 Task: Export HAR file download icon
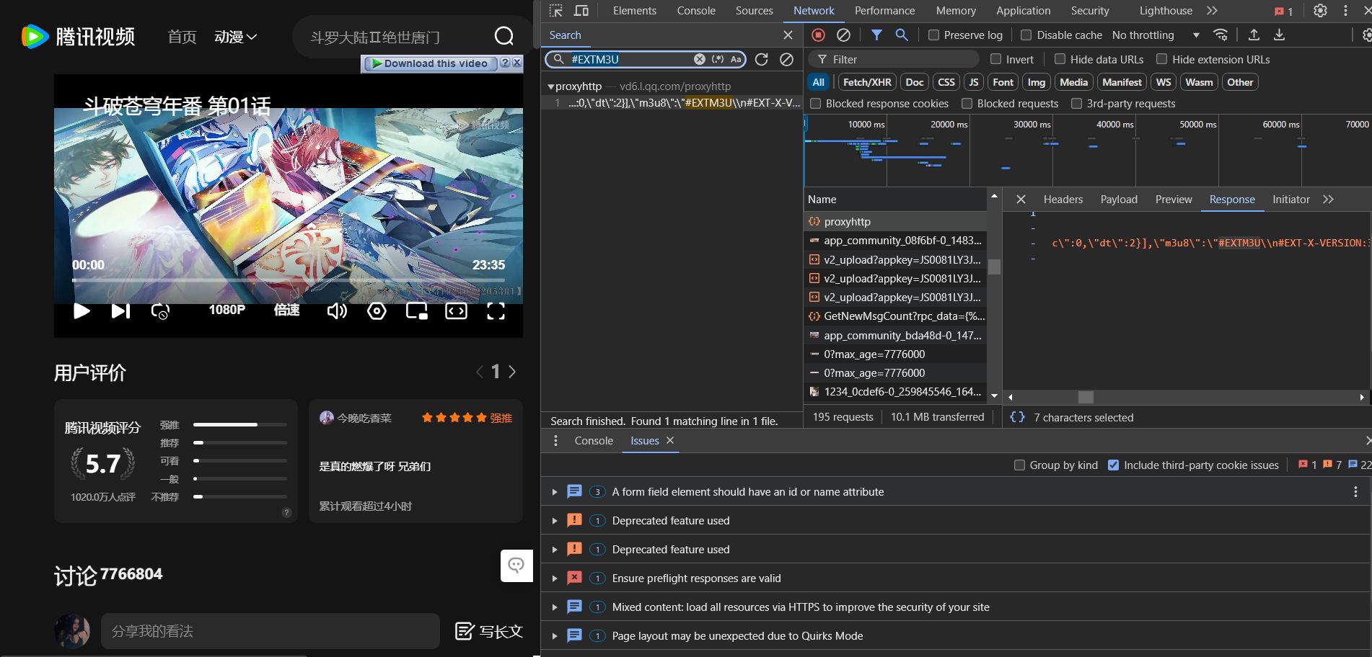point(1279,35)
